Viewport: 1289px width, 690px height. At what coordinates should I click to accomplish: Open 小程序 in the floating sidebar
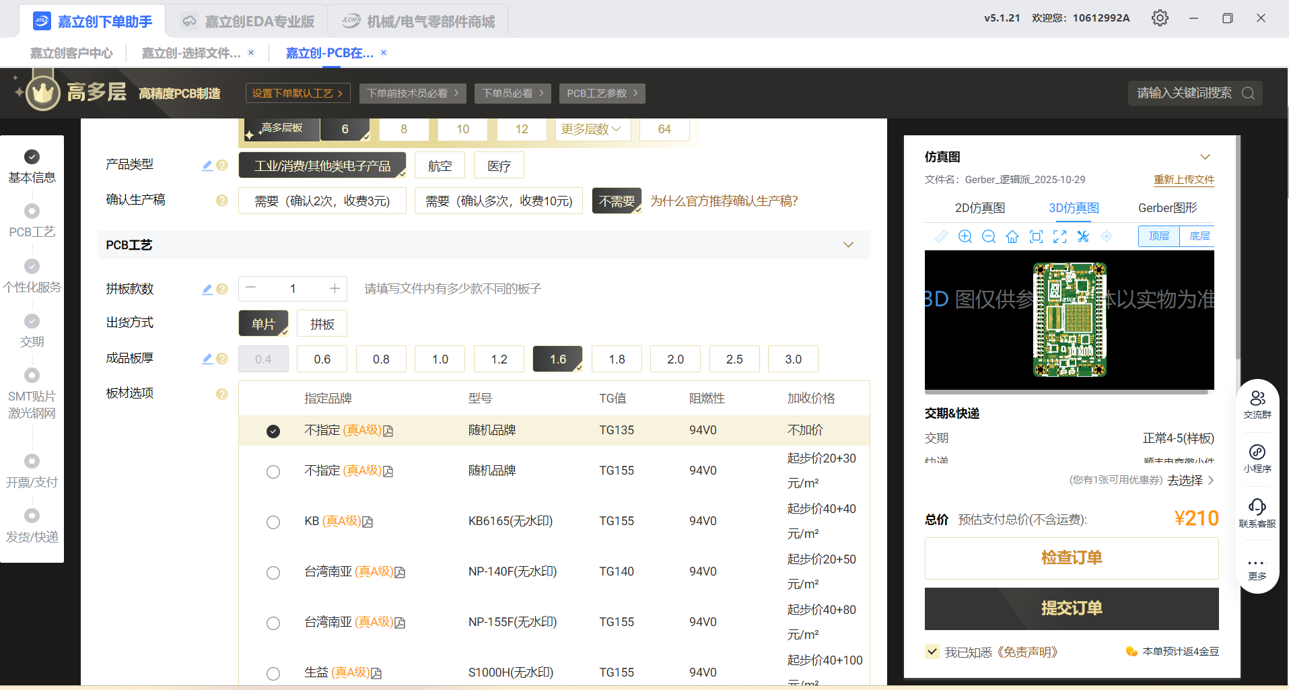coord(1257,458)
